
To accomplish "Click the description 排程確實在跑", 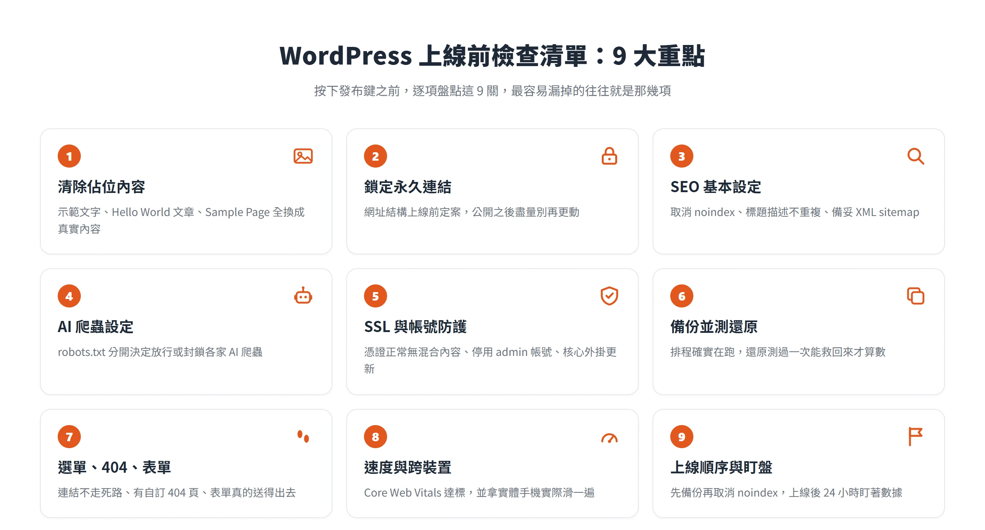I will point(778,352).
